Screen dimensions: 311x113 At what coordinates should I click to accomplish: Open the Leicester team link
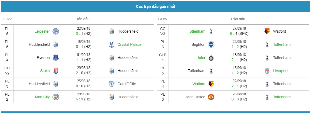(x=42, y=31)
